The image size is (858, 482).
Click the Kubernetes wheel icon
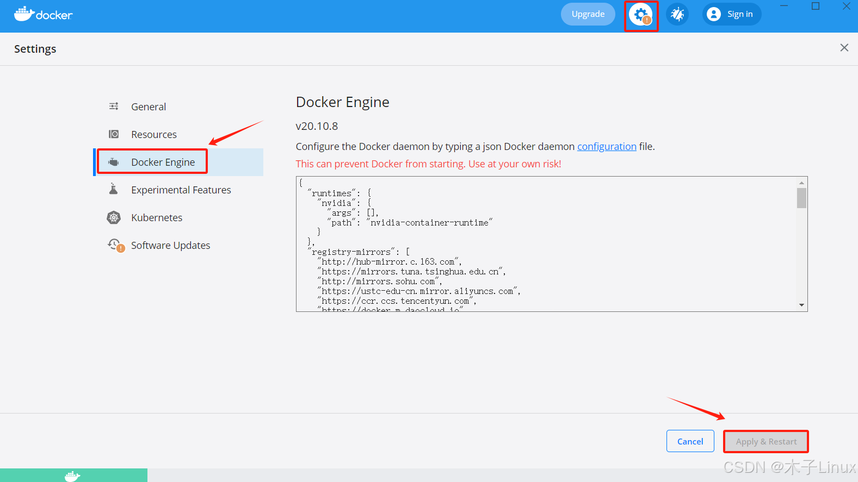[x=114, y=217]
